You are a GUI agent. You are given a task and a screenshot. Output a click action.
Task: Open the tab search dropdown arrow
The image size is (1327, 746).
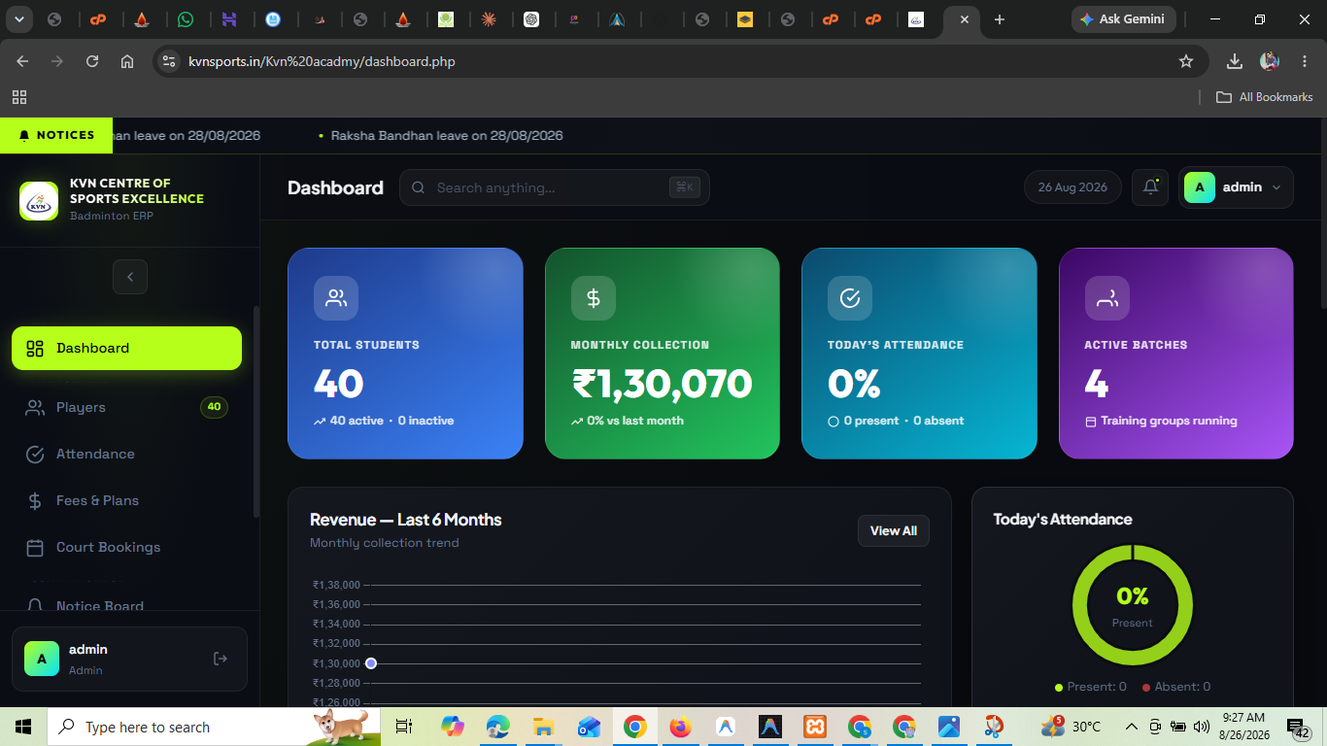tap(19, 19)
